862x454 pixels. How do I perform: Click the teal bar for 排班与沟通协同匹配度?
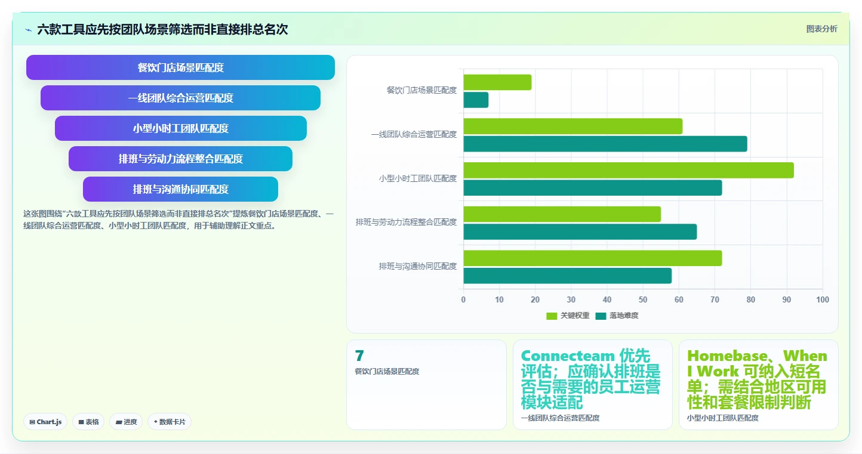[568, 276]
